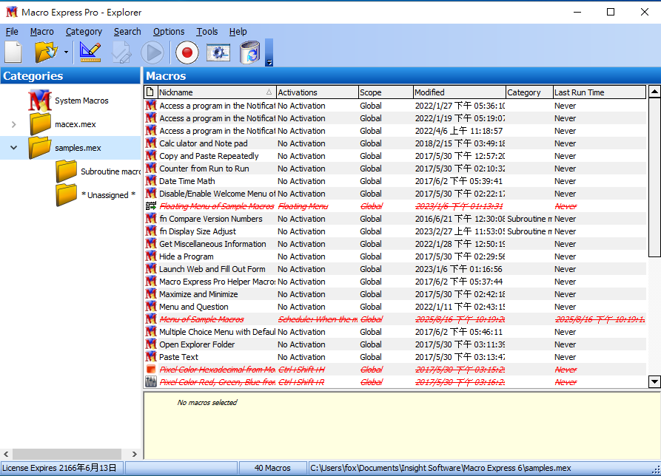Click the '40 Macros' status bar entry
The width and height of the screenshot is (661, 476).
(x=272, y=468)
